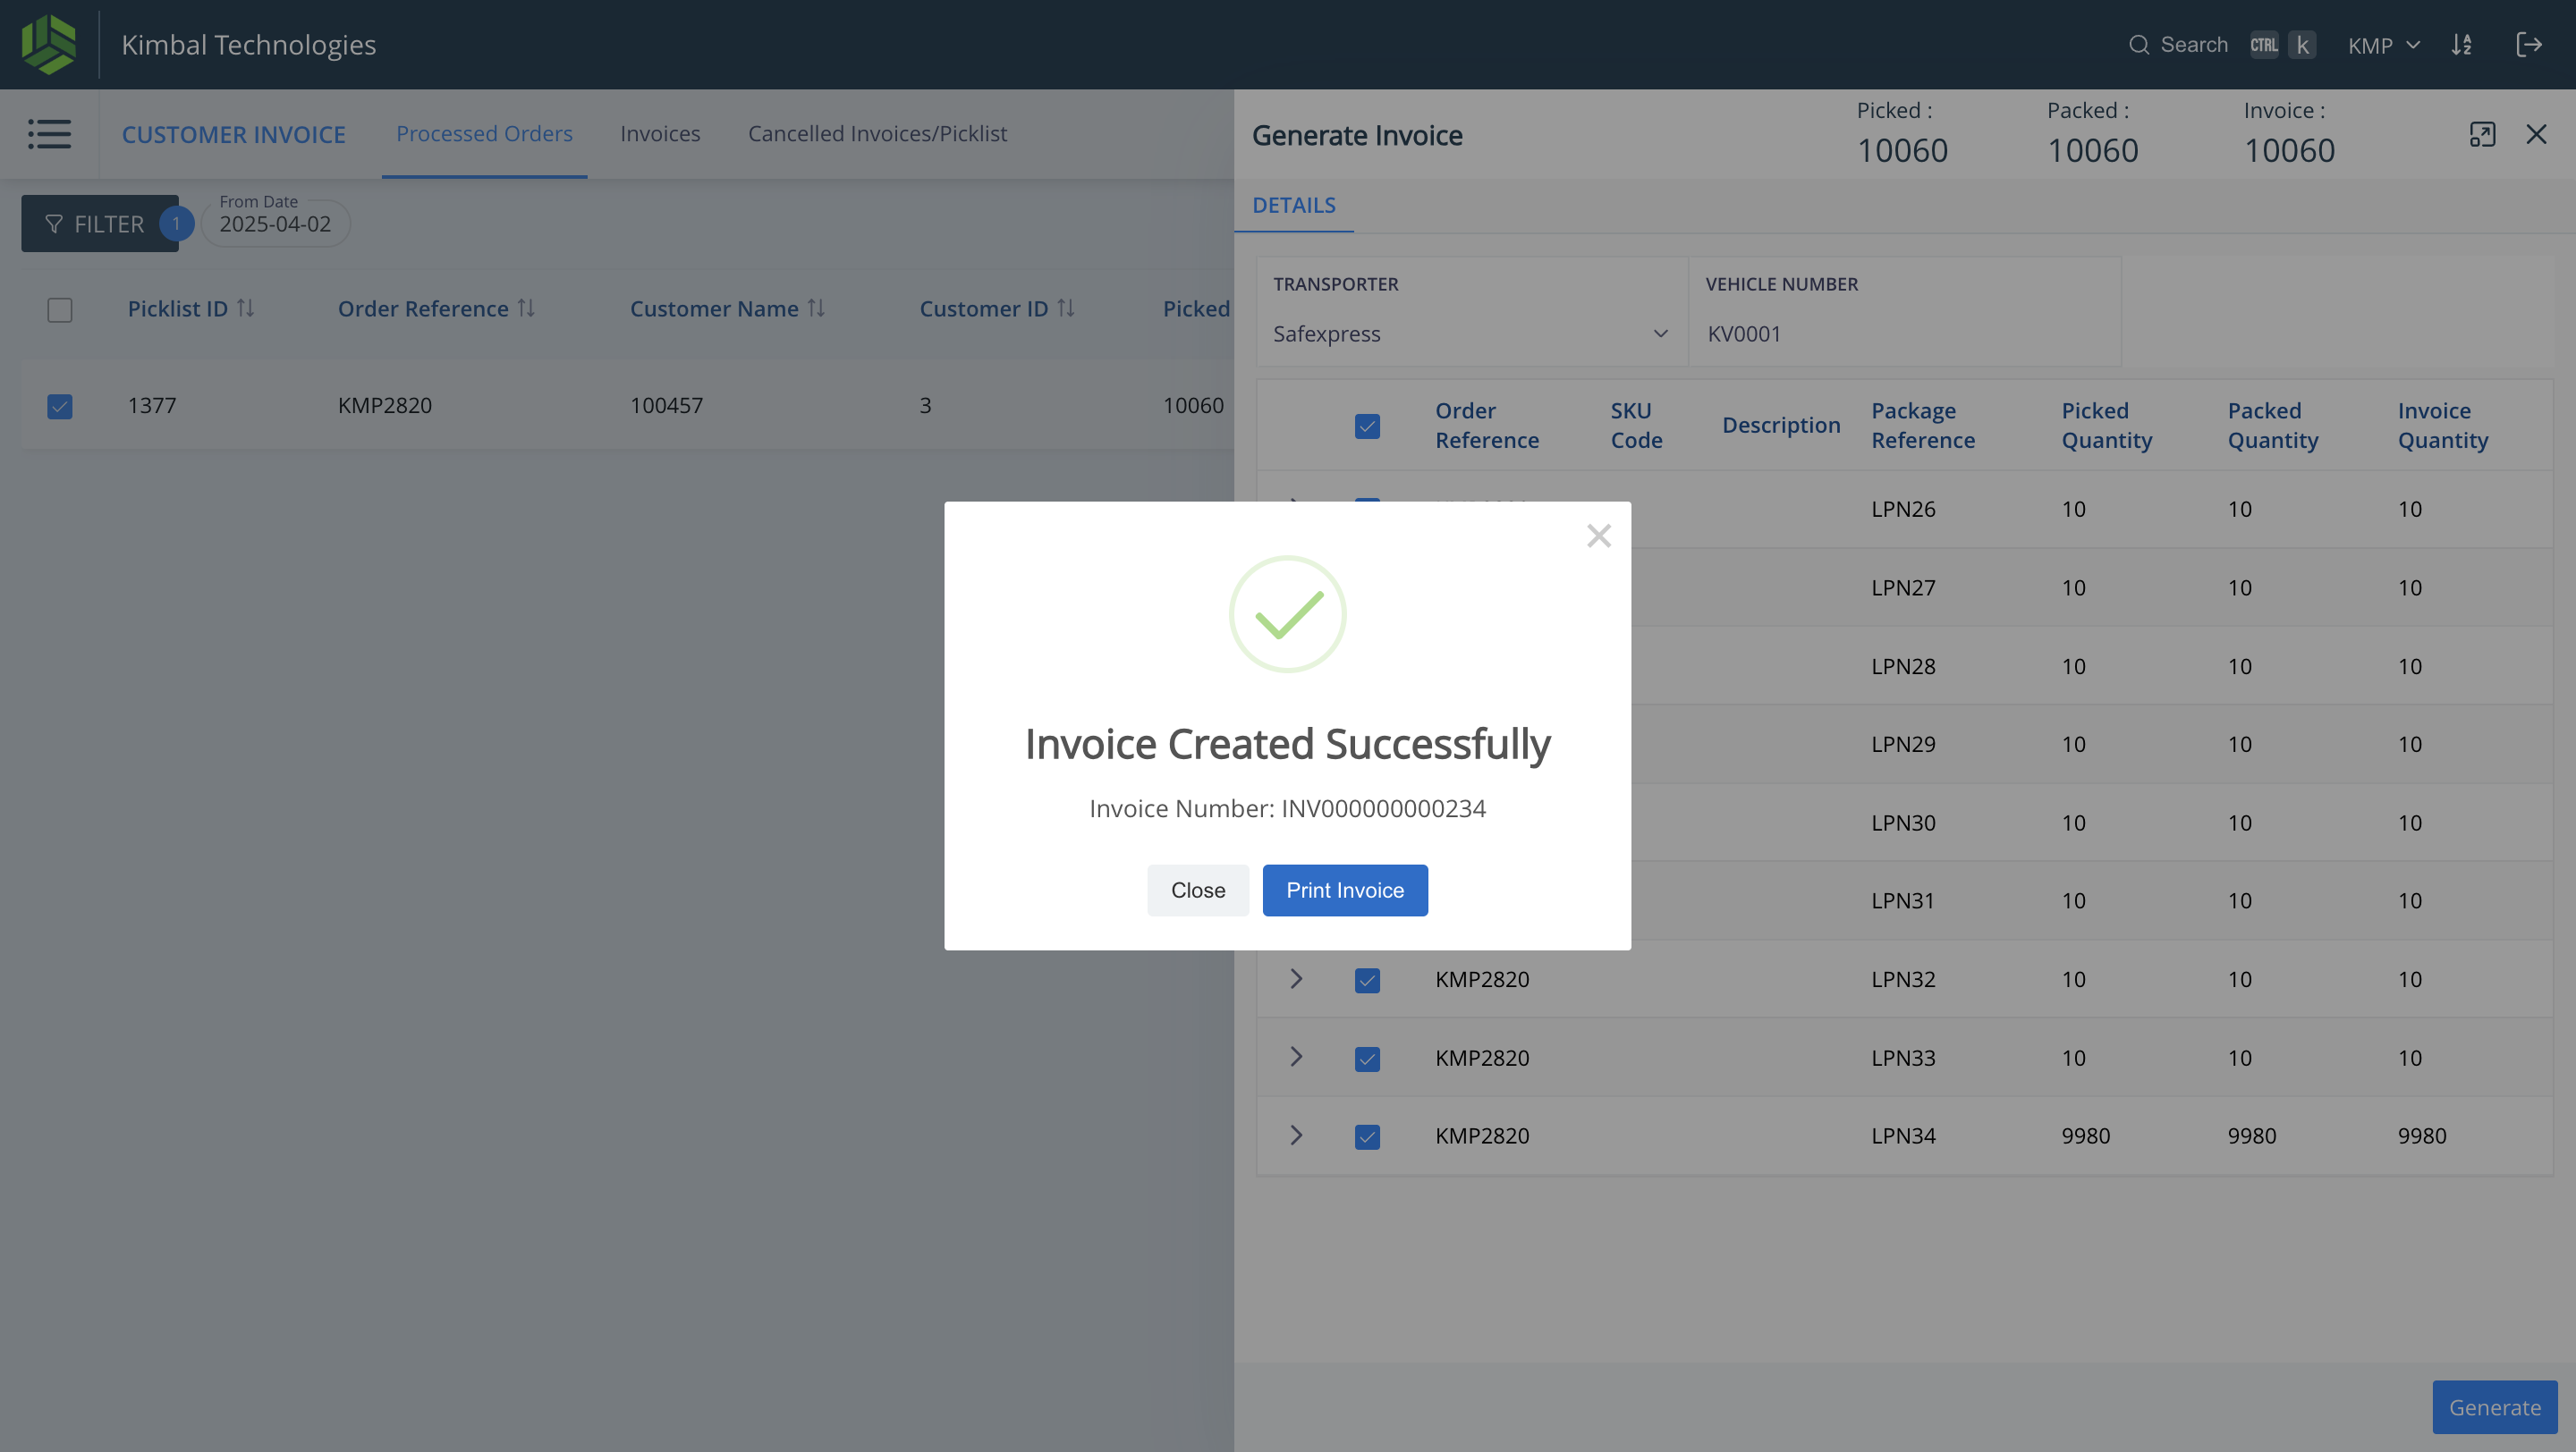Sort by Customer Name column
Image resolution: width=2576 pixels, height=1452 pixels.
click(816, 308)
